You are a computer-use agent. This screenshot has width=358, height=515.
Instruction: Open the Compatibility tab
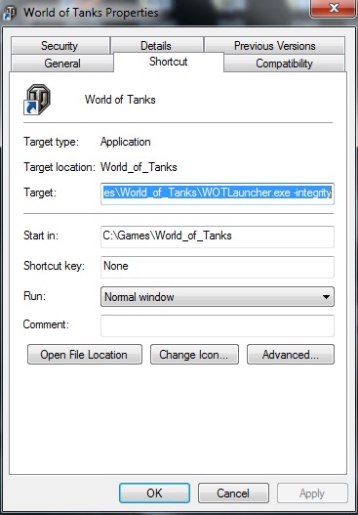(284, 64)
